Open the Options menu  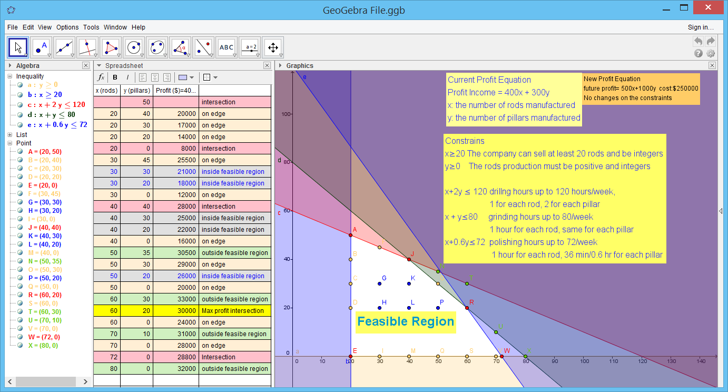click(x=67, y=27)
